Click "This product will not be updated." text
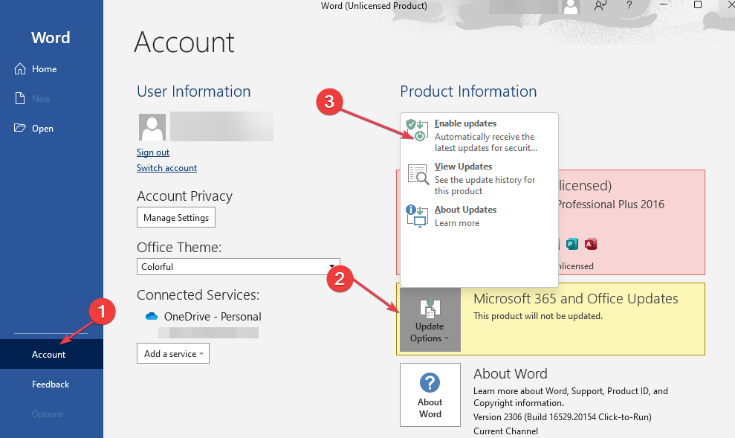This screenshot has height=438, width=735. point(538,316)
